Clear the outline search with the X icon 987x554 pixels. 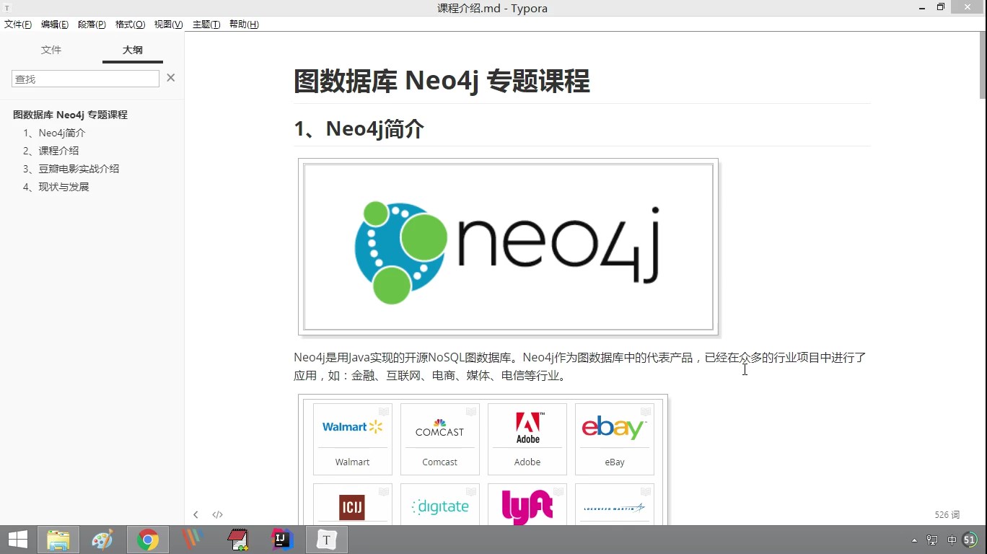[171, 78]
